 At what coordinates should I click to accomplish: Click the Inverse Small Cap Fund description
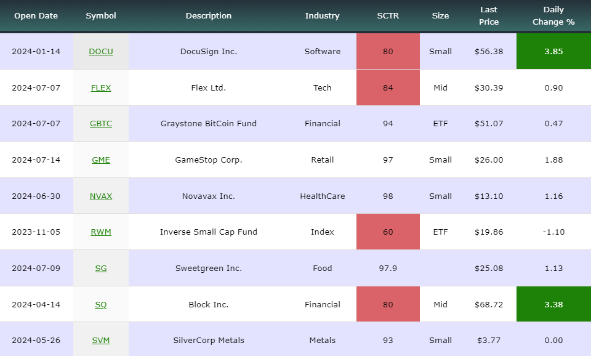pyautogui.click(x=209, y=232)
